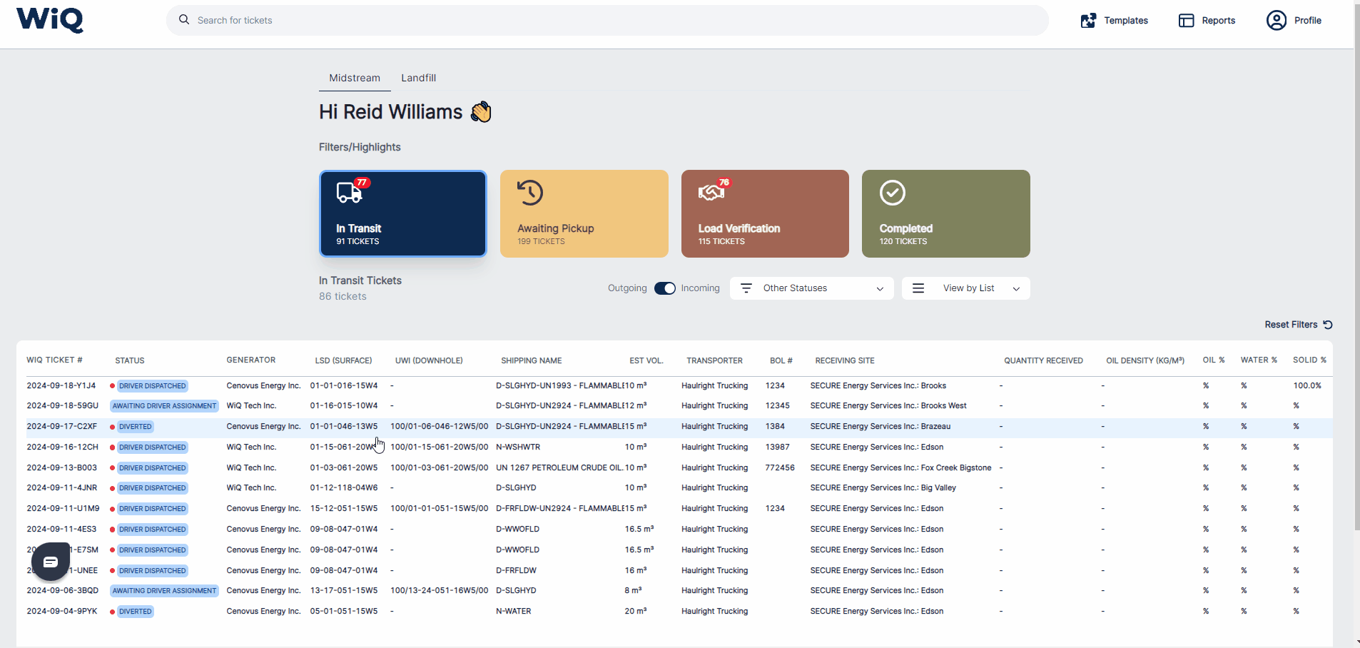
Task: Open ticket 2024-09-11-U1M9
Action: pos(64,508)
